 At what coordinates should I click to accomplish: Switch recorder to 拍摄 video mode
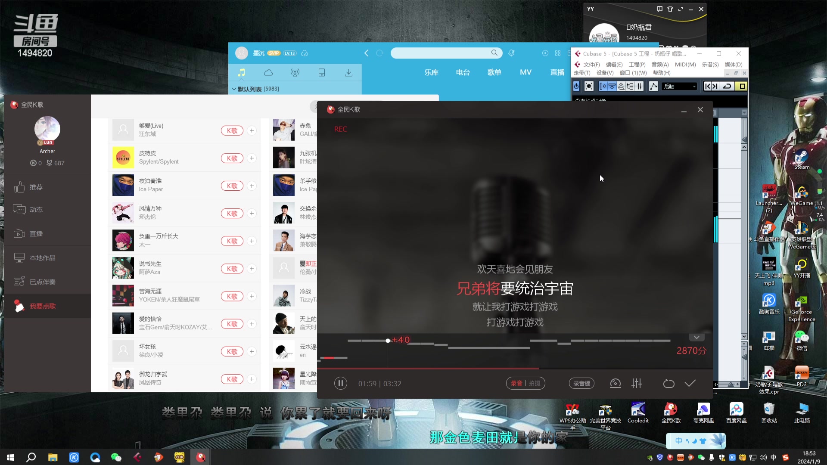[535, 383]
